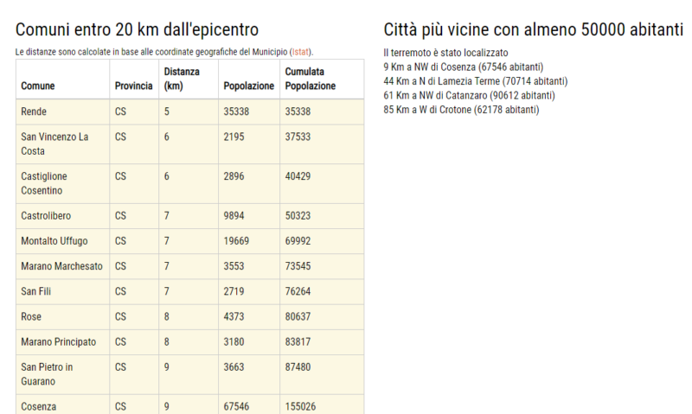Select the San Vincenzo La Costa cell
The height and width of the screenshot is (414, 692).
coord(62,144)
